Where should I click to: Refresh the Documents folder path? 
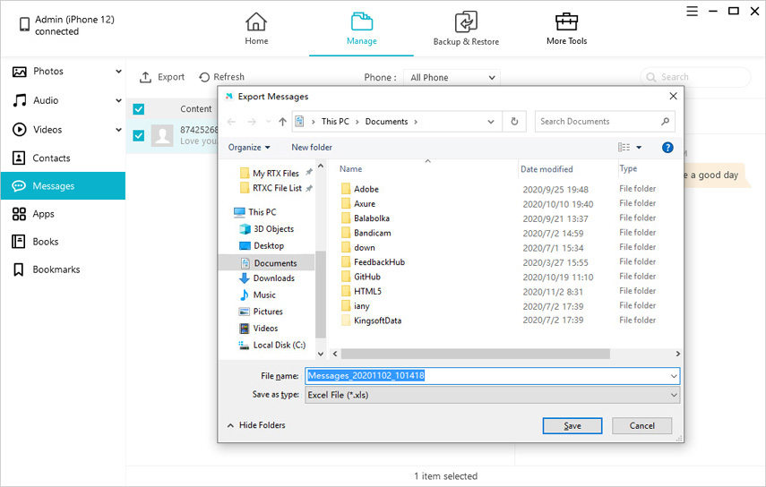click(514, 122)
